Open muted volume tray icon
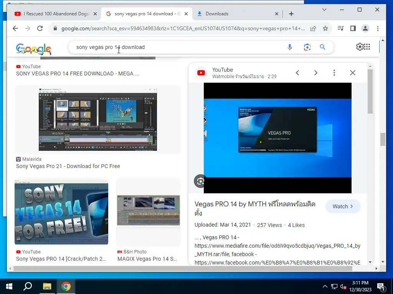Screen dimensions: 393x294 coord(343,286)
